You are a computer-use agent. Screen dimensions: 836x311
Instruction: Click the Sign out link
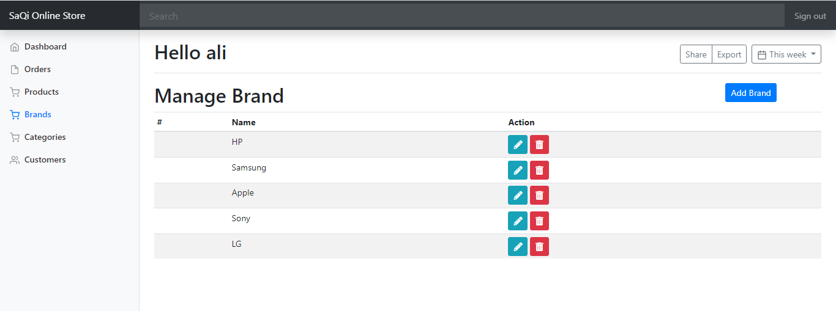pos(810,16)
